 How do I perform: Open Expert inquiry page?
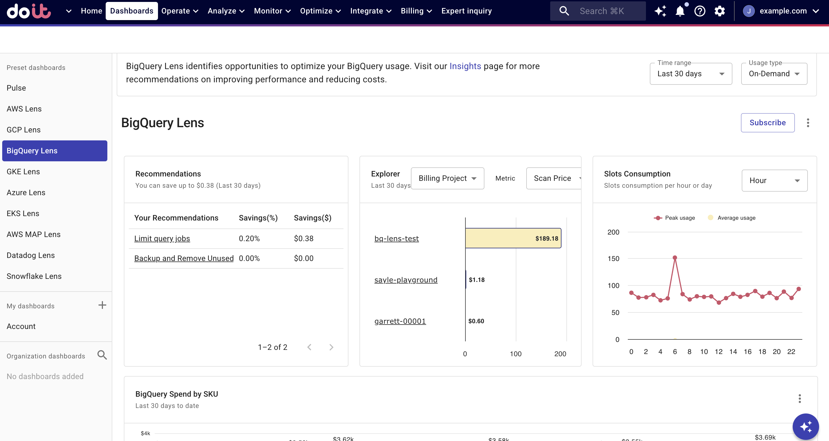point(466,11)
